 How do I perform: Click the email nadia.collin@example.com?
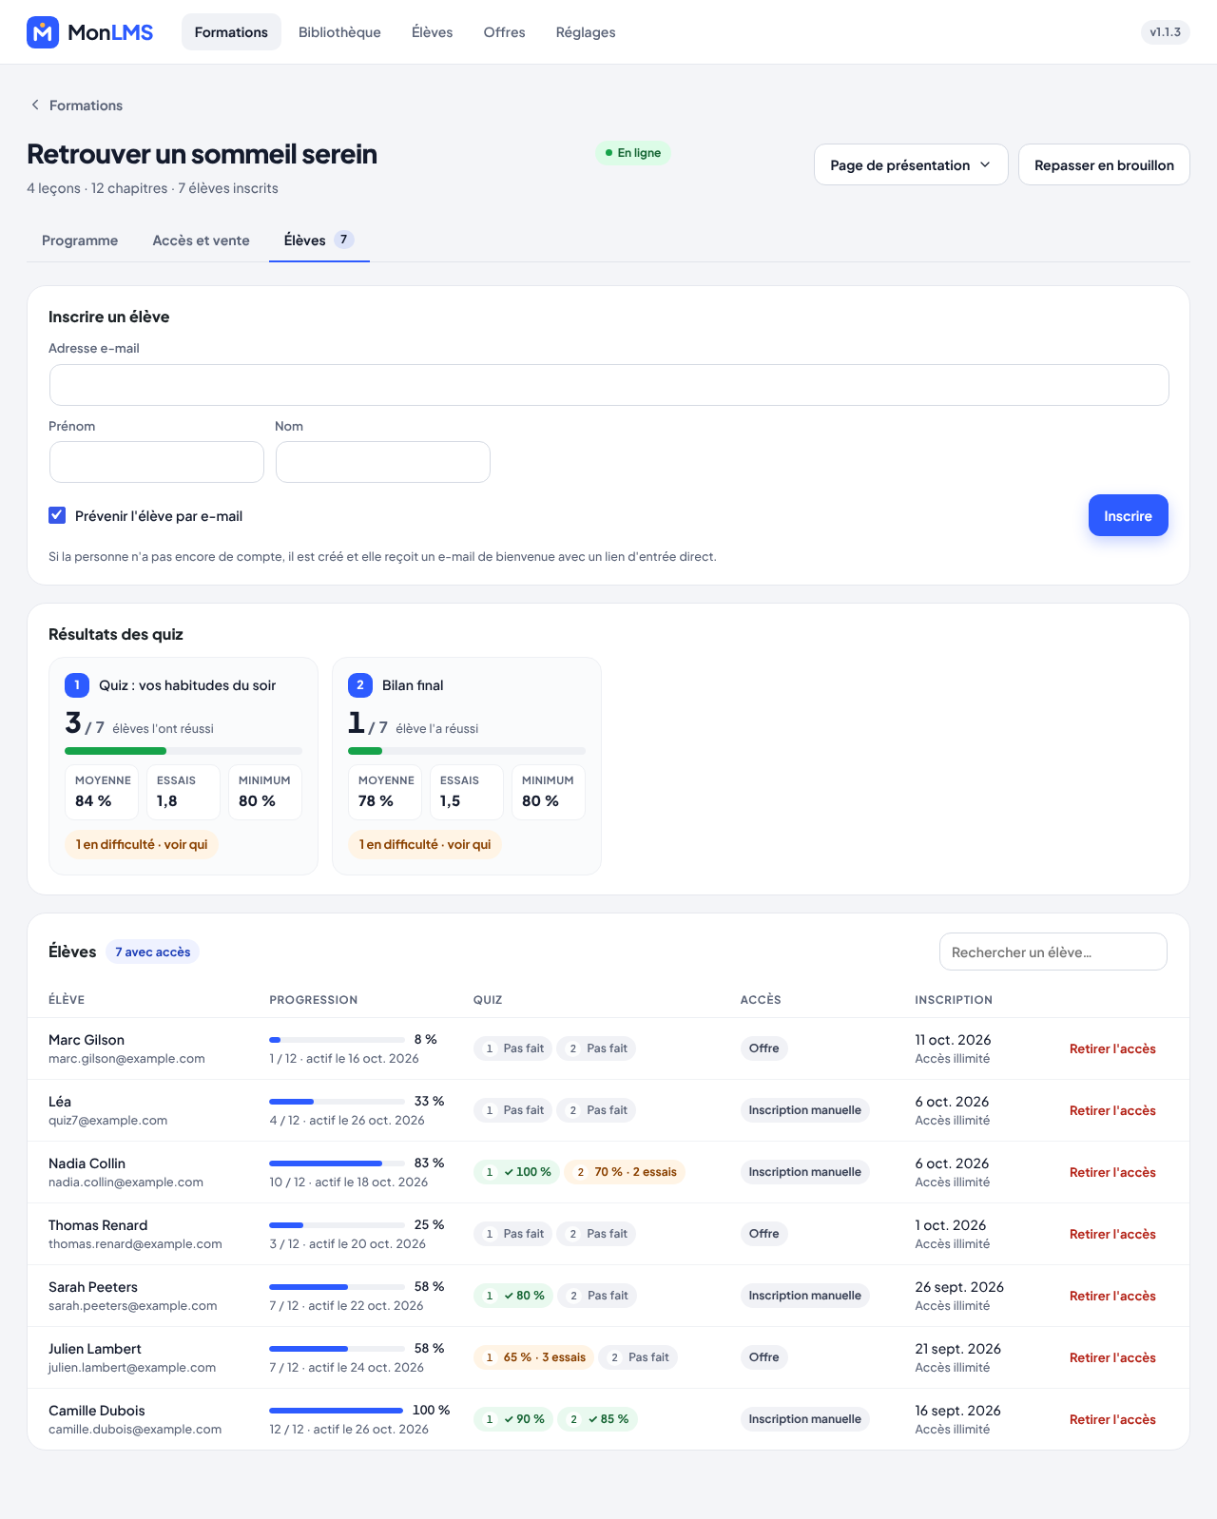(126, 1183)
